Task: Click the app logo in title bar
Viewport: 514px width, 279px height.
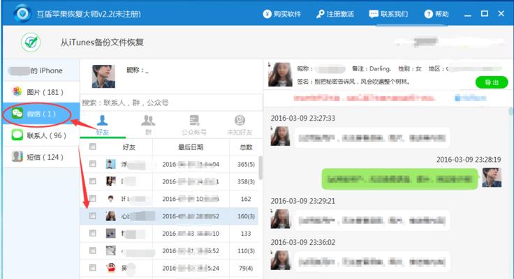Action: point(22,14)
